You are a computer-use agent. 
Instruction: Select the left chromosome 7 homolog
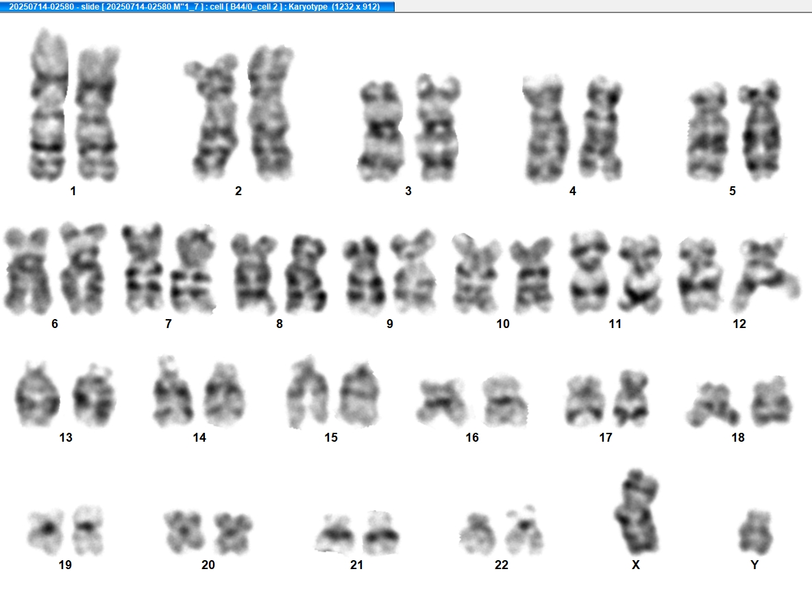tap(143, 268)
